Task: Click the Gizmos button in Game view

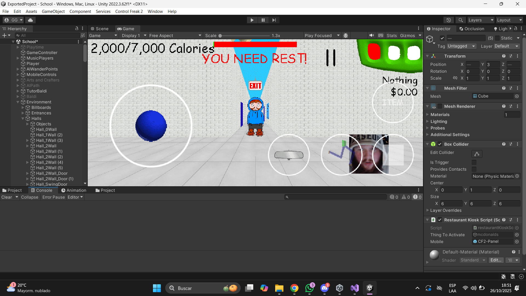Action: [x=407, y=35]
